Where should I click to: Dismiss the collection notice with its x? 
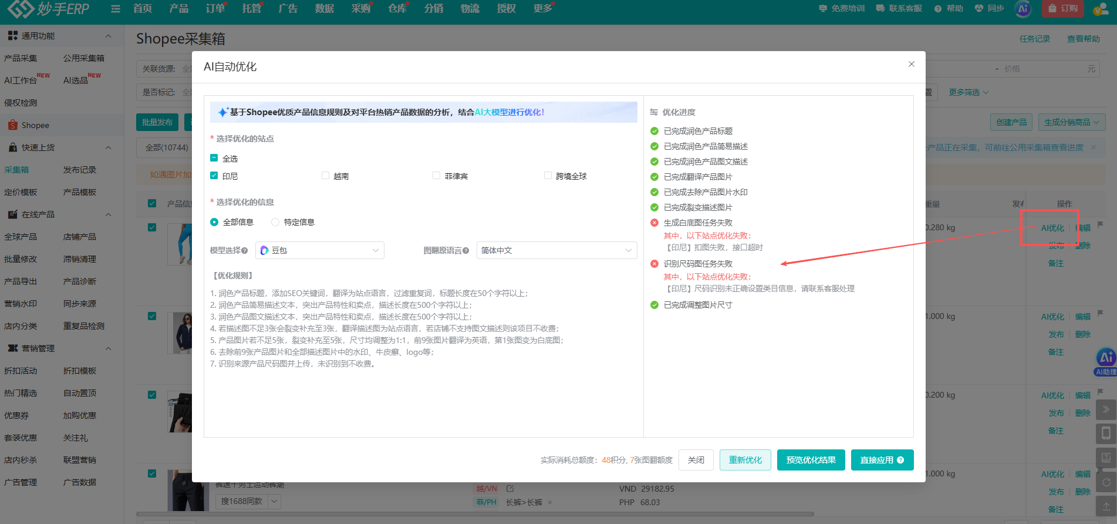pyautogui.click(x=1094, y=147)
